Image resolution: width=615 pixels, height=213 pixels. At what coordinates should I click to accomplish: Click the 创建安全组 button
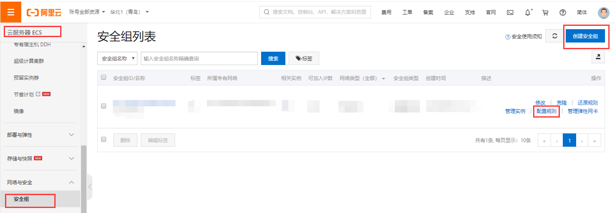[x=585, y=36]
